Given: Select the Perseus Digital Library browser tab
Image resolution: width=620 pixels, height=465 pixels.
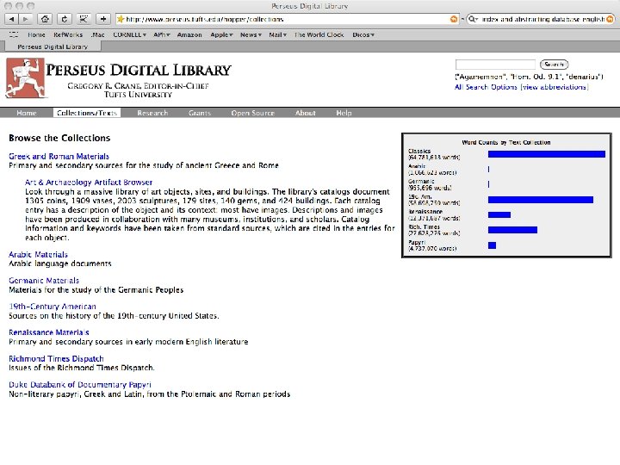Looking at the screenshot, I should pyautogui.click(x=53, y=46).
